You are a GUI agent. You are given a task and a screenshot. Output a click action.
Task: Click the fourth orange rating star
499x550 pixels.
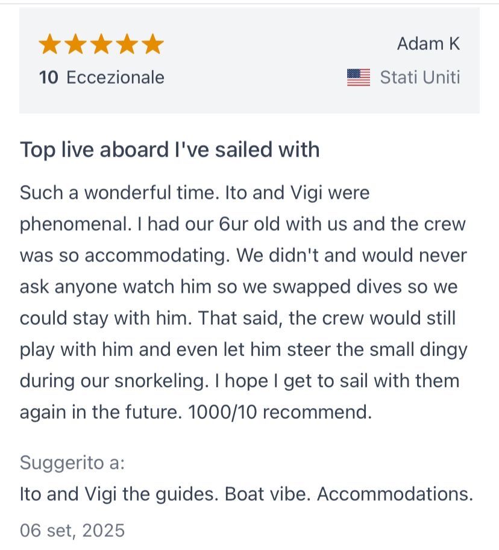click(x=127, y=44)
